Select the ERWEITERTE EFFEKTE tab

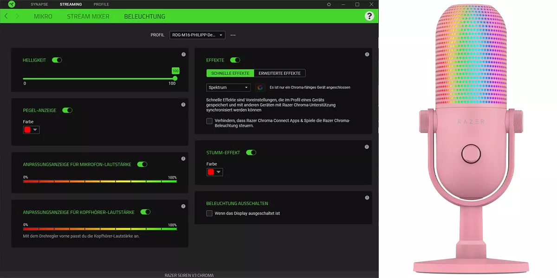280,73
